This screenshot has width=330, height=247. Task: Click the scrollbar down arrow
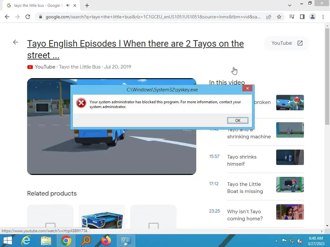(x=327, y=226)
